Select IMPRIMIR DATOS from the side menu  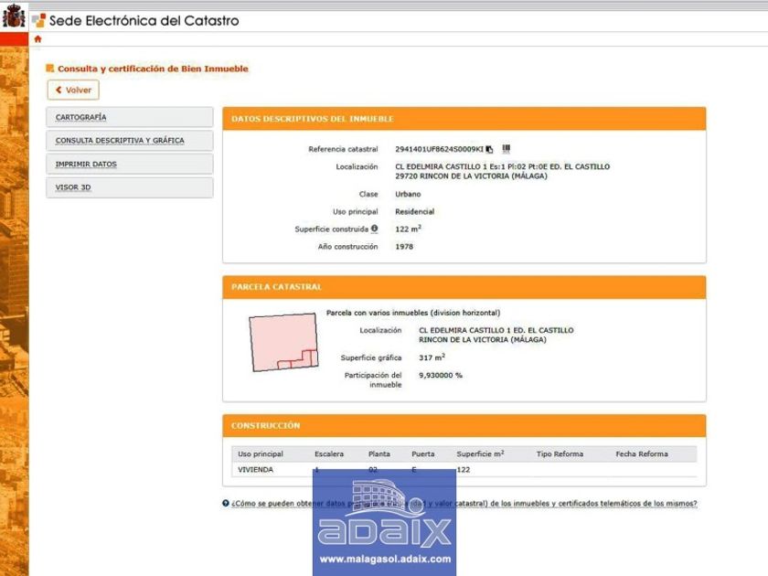point(129,164)
